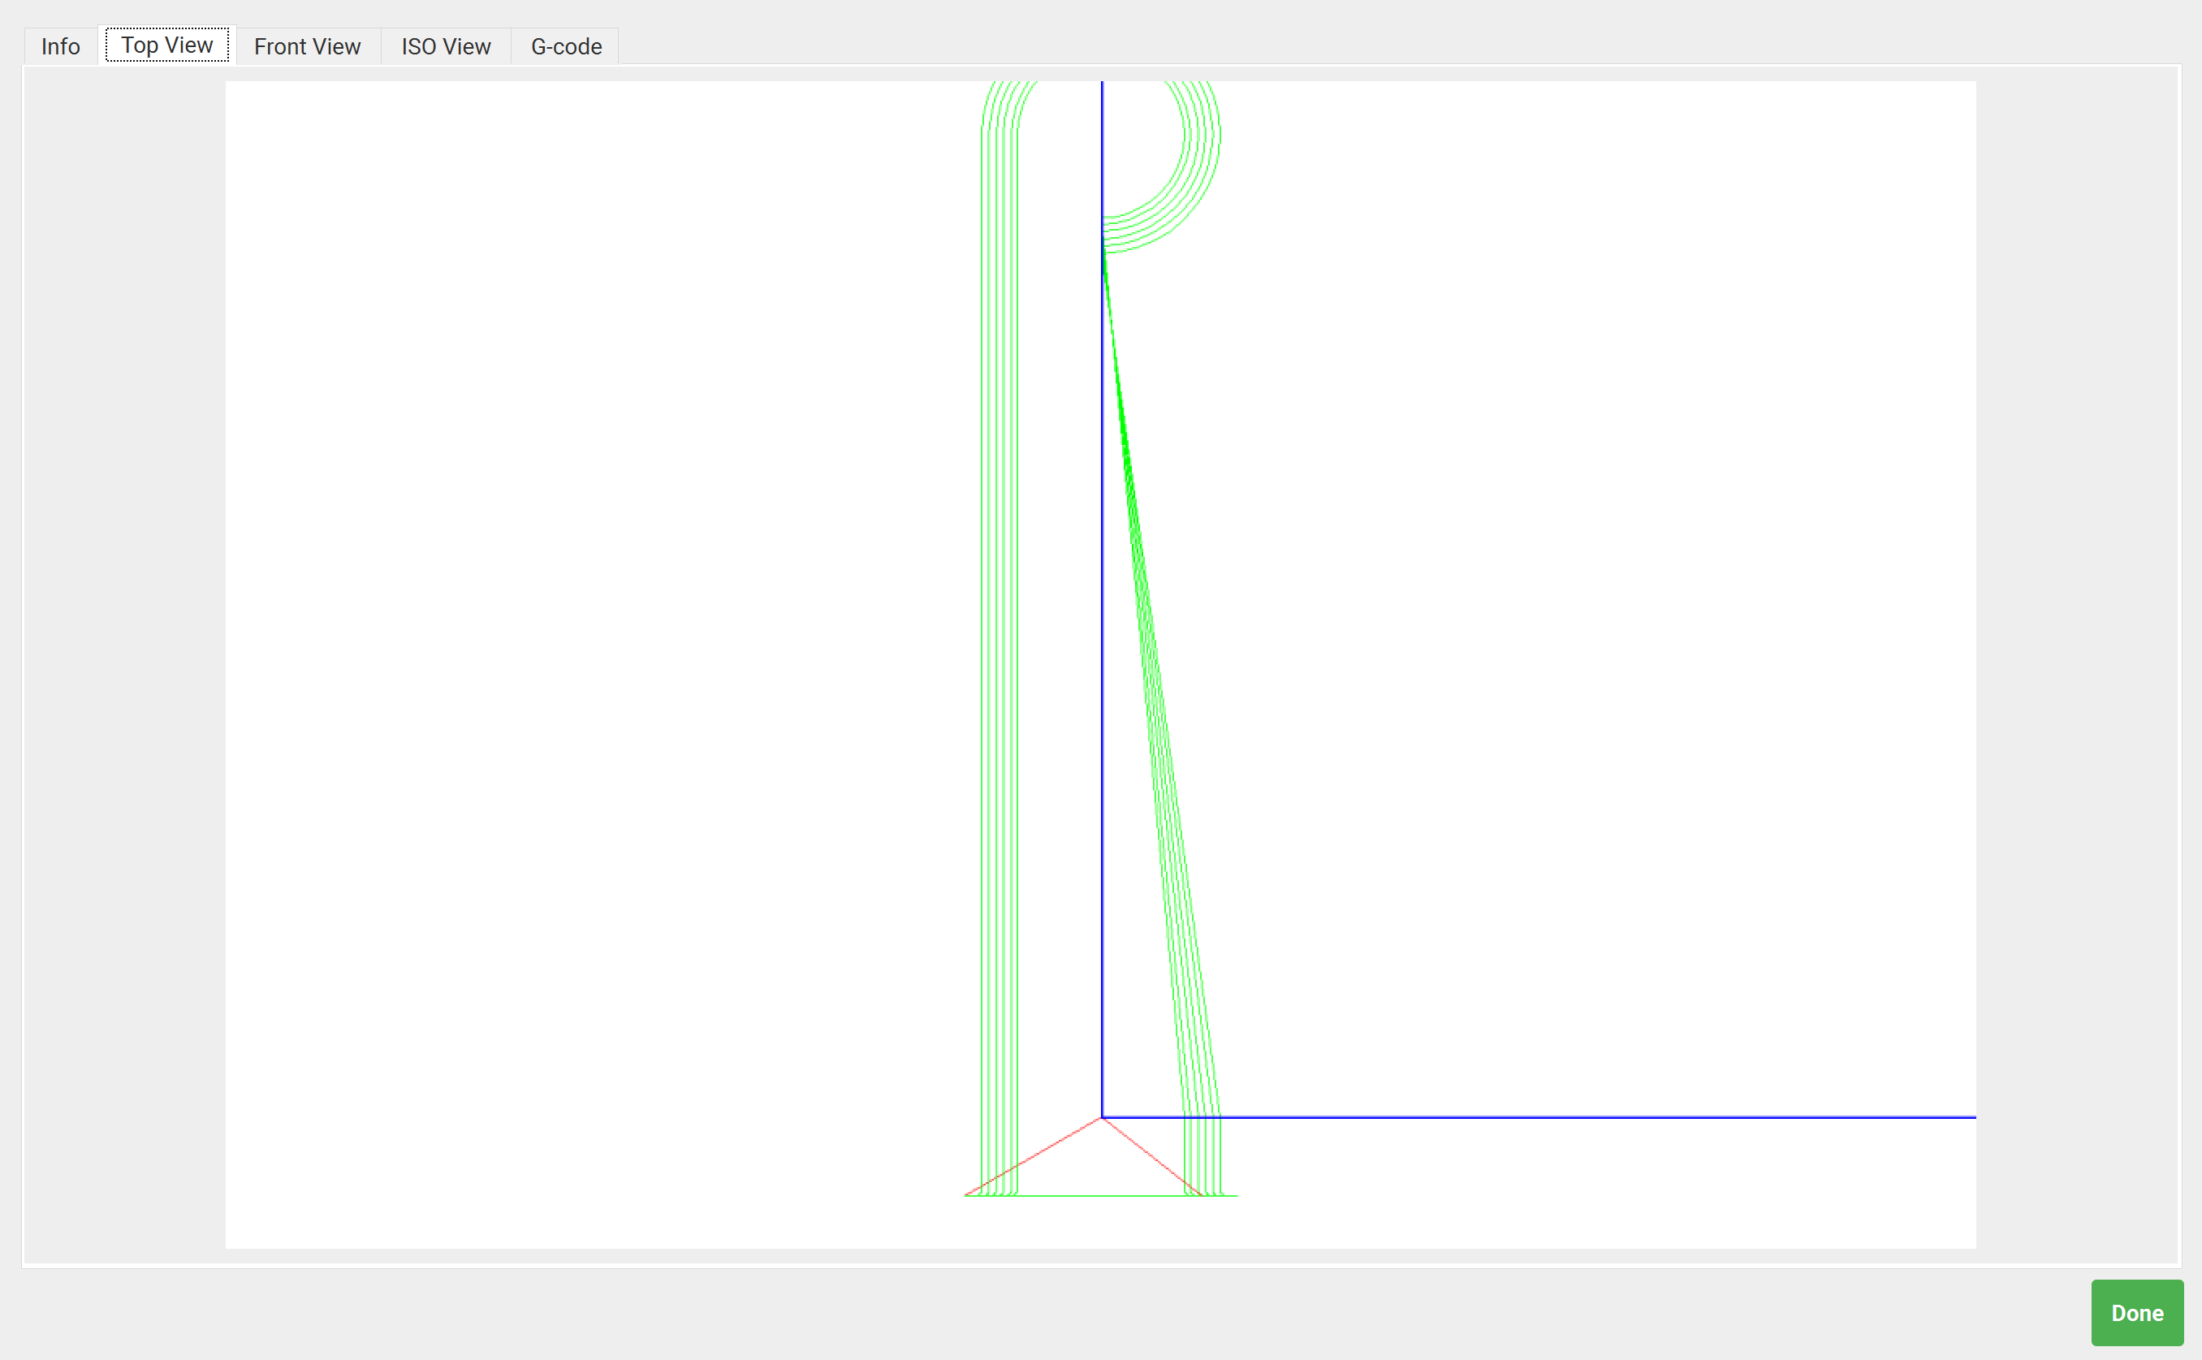The width and height of the screenshot is (2202, 1360).
Task: Click the gray margin left of preview canvas
Action: click(x=125, y=666)
